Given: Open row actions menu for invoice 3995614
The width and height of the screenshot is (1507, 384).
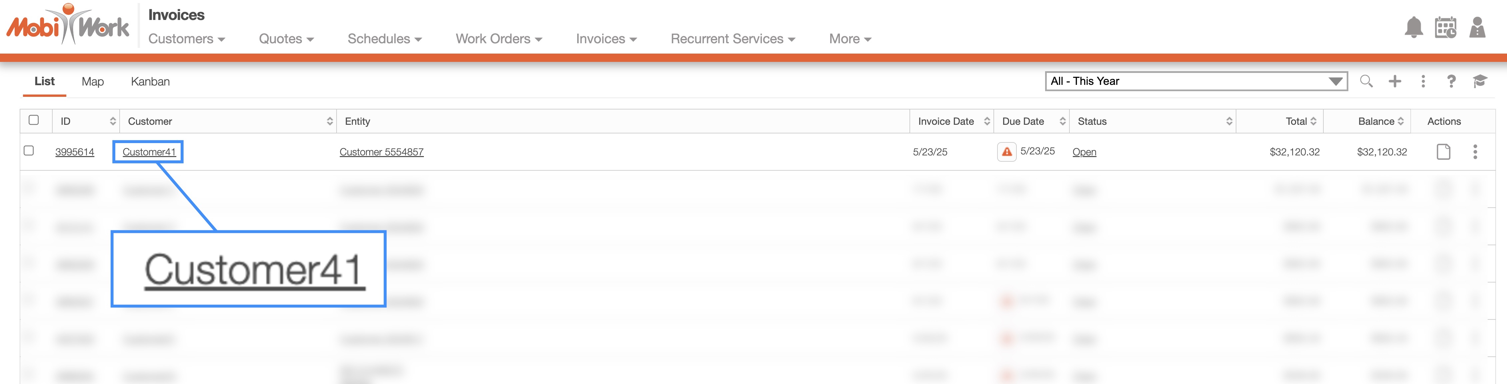Looking at the screenshot, I should tap(1475, 152).
